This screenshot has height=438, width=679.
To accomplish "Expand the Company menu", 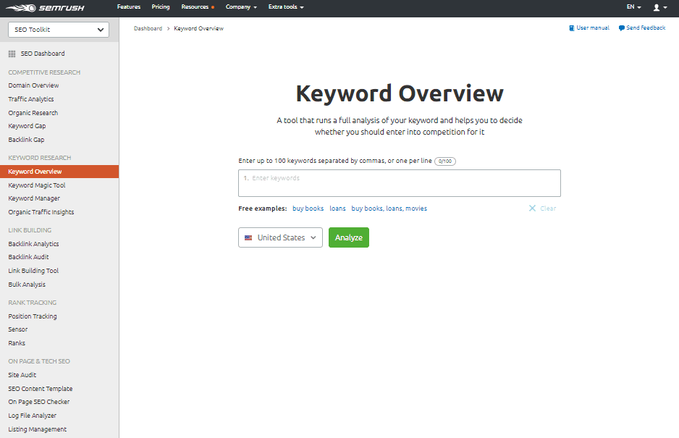I will [x=241, y=7].
